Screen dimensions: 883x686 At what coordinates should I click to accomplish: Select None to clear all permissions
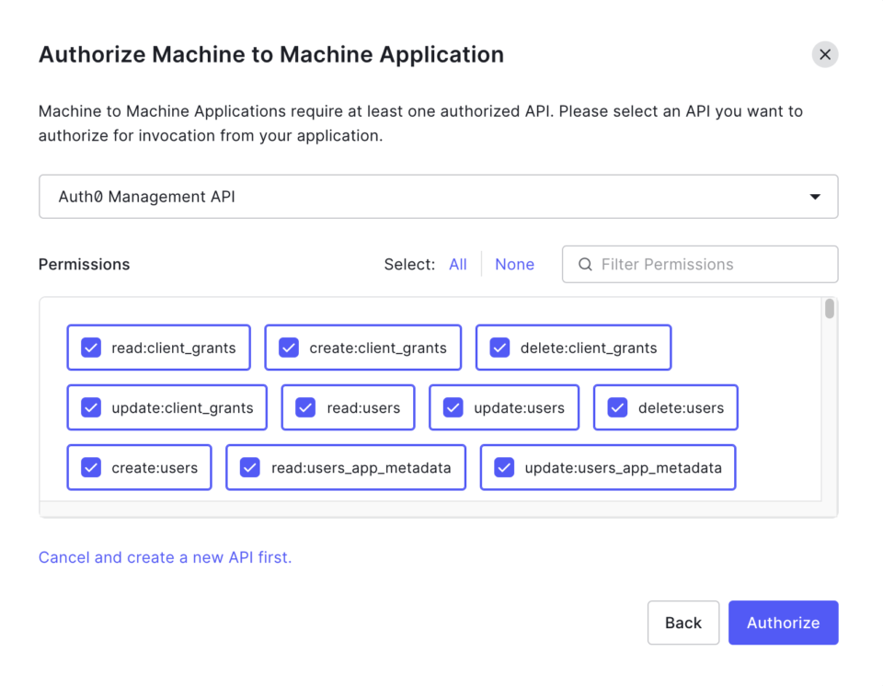[x=514, y=264]
